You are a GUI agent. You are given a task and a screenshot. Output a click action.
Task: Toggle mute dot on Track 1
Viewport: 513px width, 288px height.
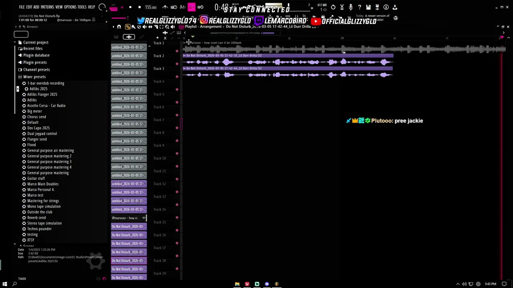[177, 51]
